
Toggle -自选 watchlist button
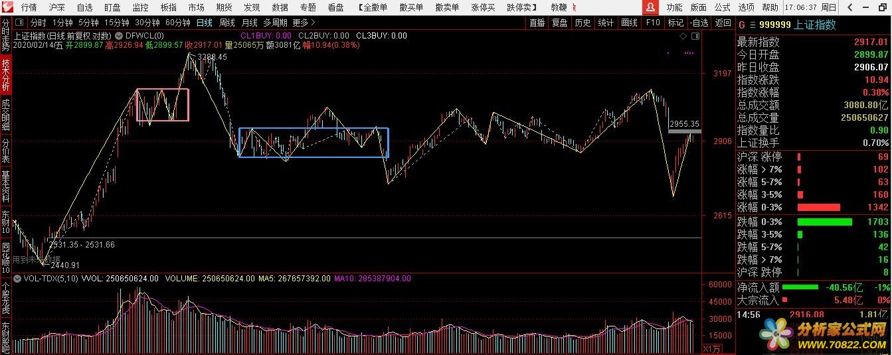coord(699,23)
